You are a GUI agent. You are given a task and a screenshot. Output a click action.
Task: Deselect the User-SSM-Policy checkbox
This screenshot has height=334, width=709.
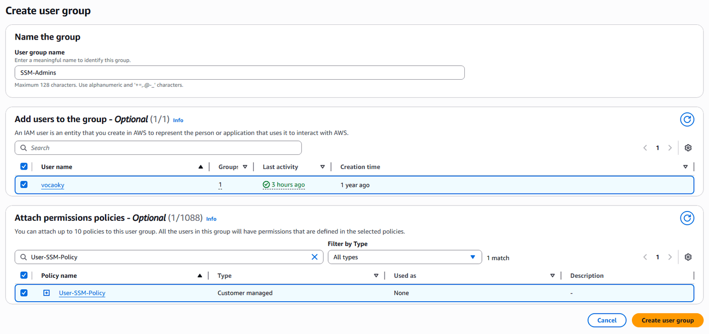pos(24,293)
